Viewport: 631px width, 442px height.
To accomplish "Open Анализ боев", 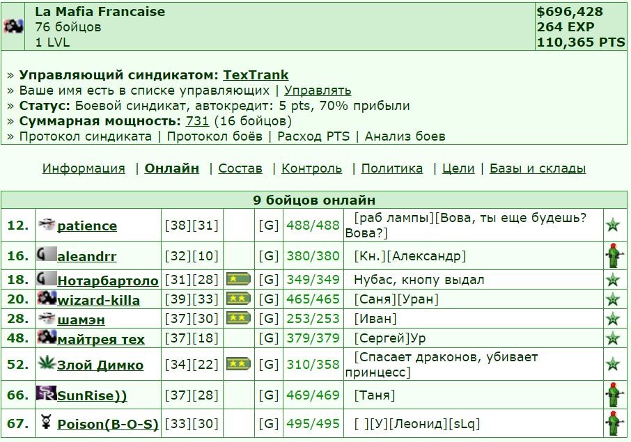I will (x=405, y=136).
